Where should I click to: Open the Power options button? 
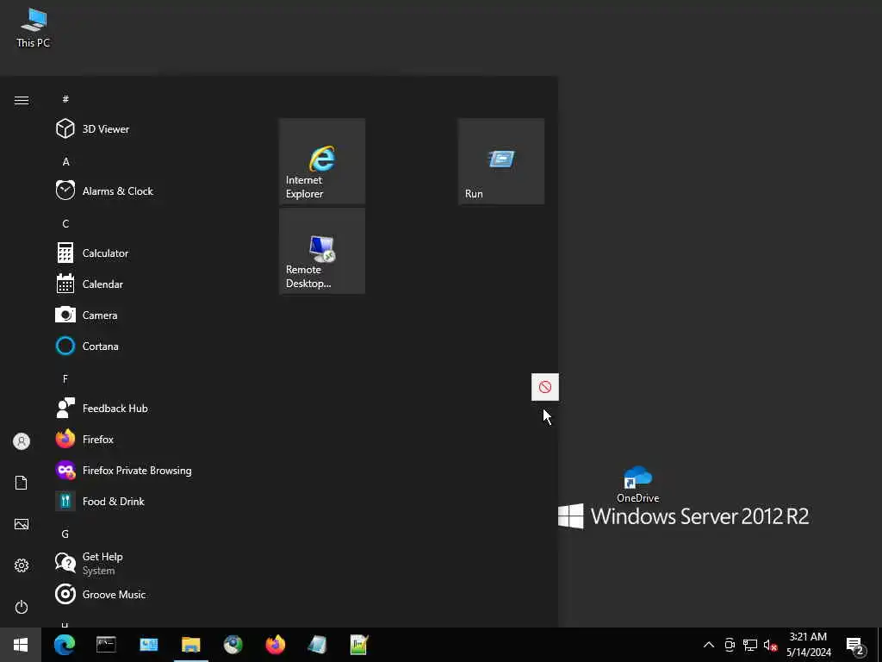coord(22,607)
